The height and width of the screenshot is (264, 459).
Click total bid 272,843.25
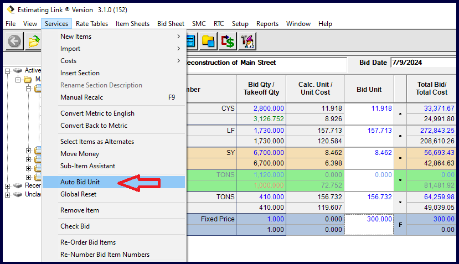click(437, 131)
